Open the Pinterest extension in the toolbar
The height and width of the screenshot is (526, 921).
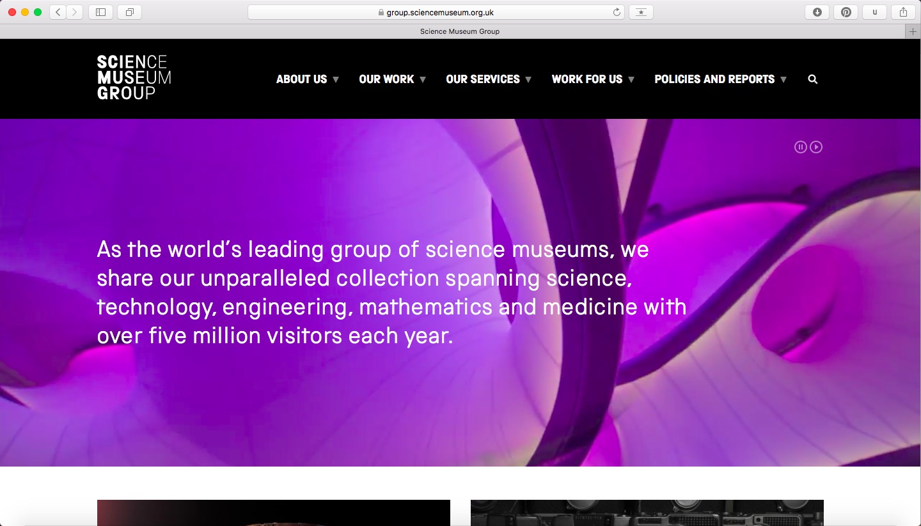tap(846, 12)
